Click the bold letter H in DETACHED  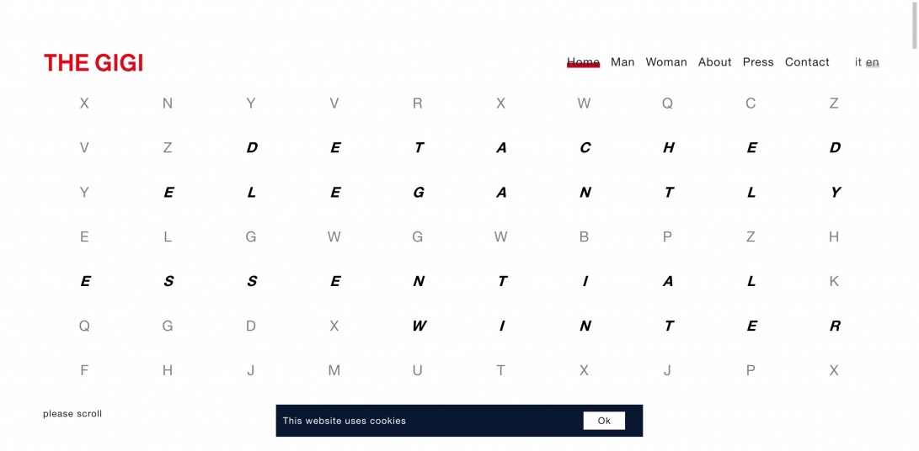click(669, 148)
